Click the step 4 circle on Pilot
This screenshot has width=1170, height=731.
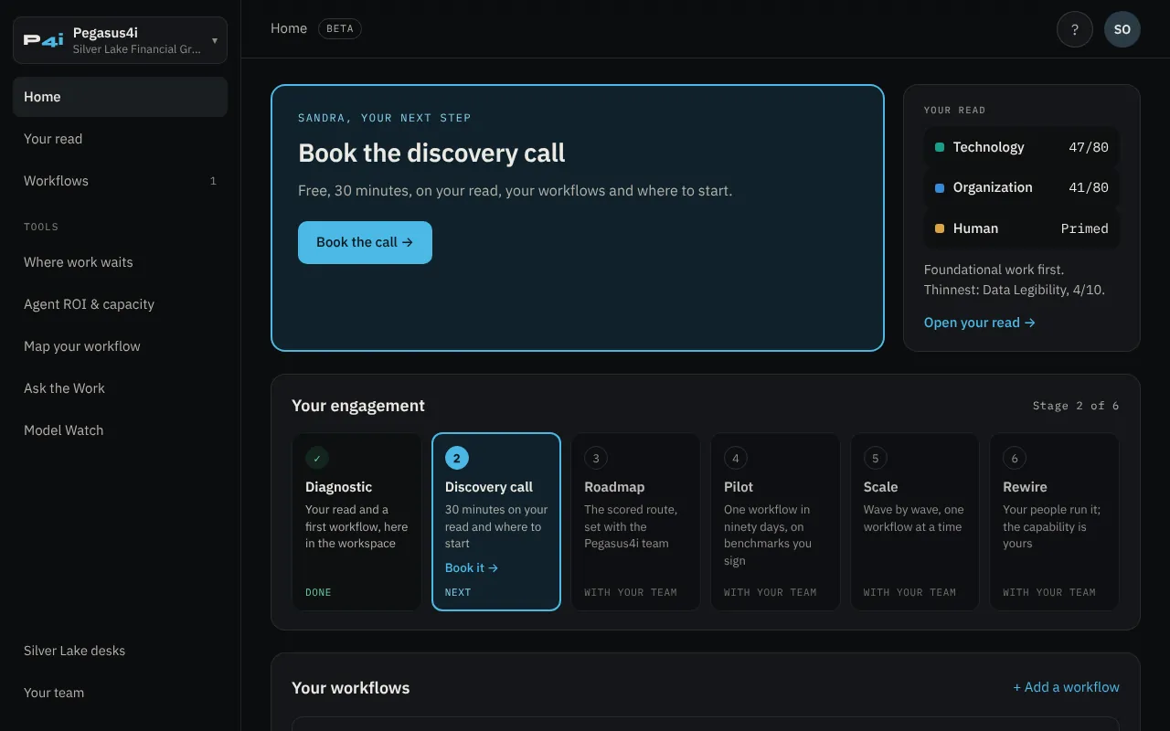(736, 458)
